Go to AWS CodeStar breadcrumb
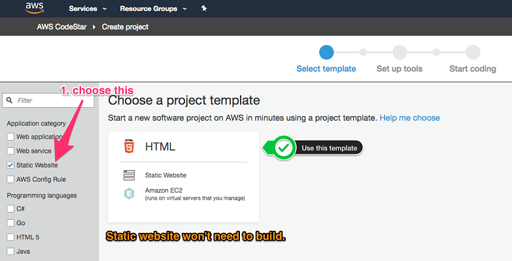 (61, 27)
